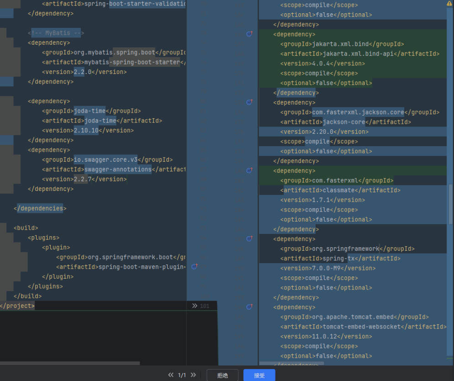Apply the change using the arrow at line 101
The width and height of the screenshot is (454, 381).
pos(195,306)
